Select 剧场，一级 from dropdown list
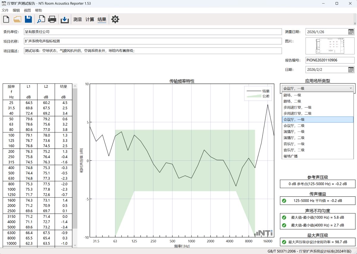 click(x=292, y=95)
